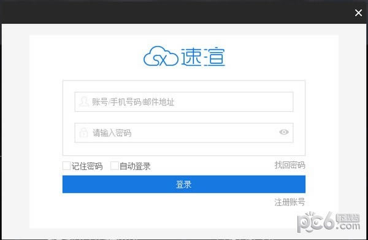Focus the 请输入密码 password field

click(x=184, y=133)
